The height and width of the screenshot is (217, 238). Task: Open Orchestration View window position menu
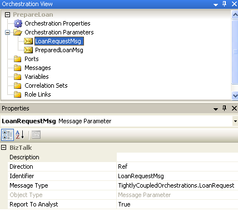(x=216, y=4)
